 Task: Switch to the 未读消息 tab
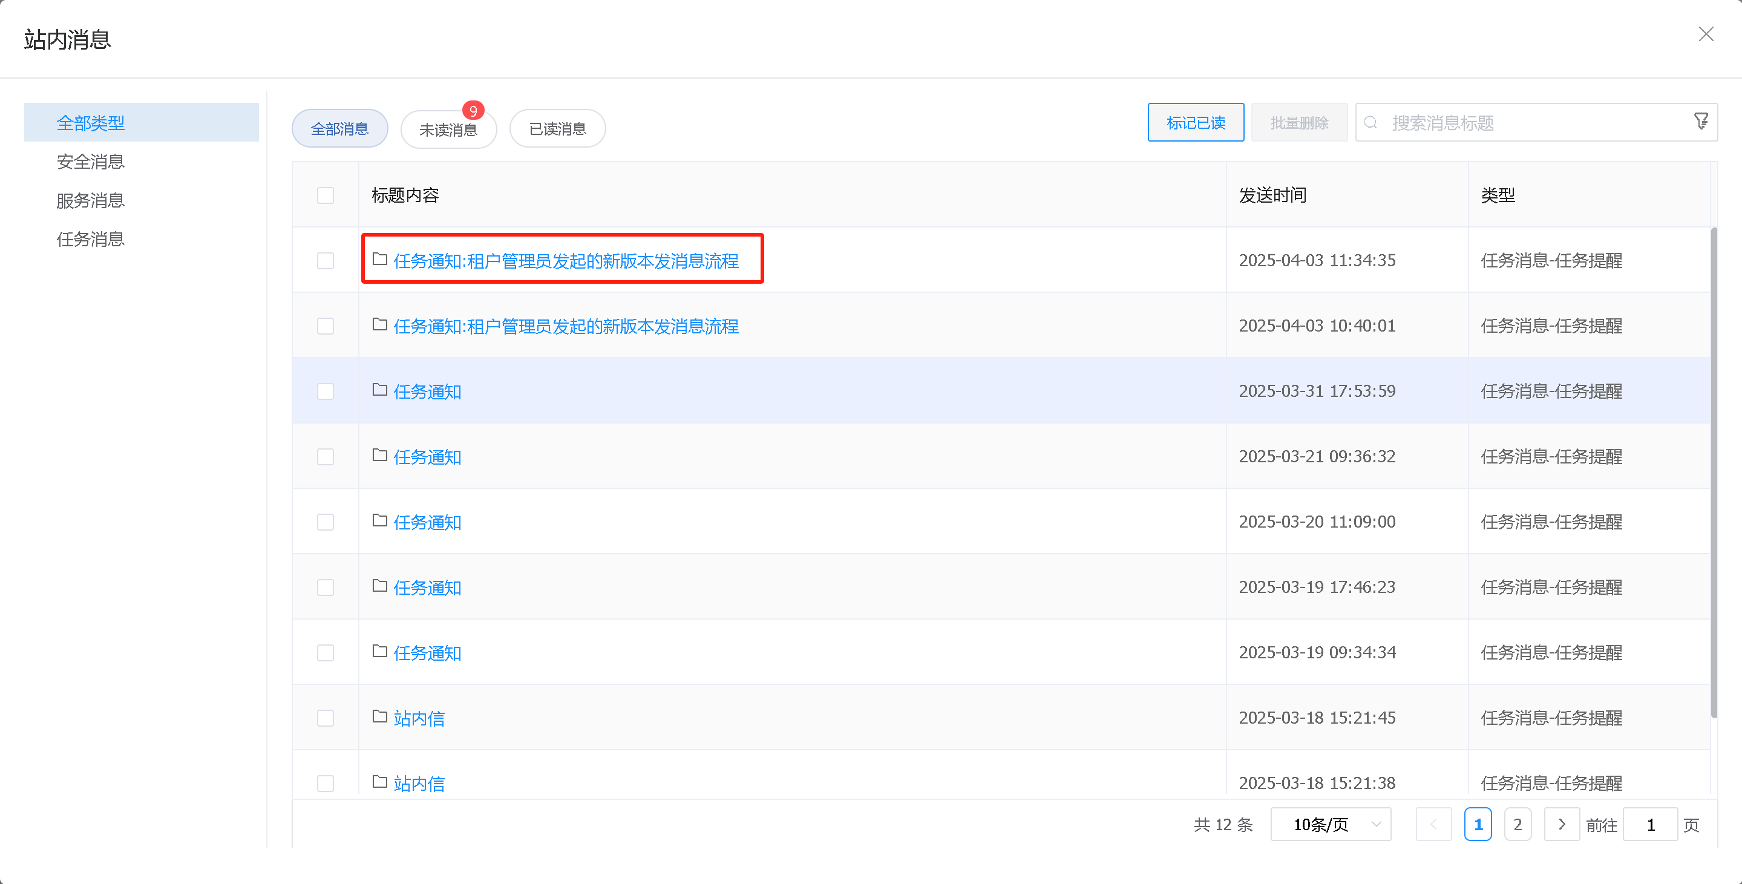(x=448, y=129)
